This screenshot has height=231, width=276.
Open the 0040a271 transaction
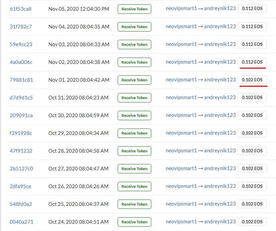coord(21,222)
